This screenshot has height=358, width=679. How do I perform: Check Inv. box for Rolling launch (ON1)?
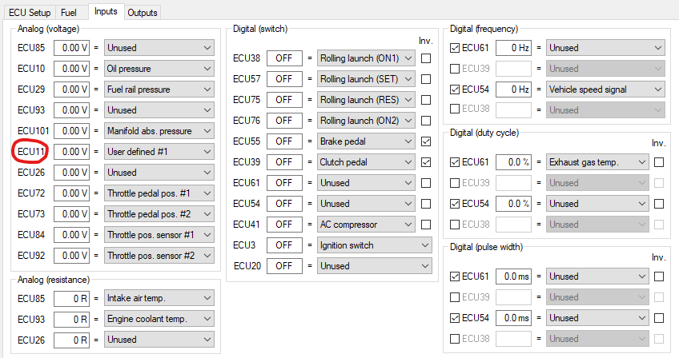[x=426, y=58]
